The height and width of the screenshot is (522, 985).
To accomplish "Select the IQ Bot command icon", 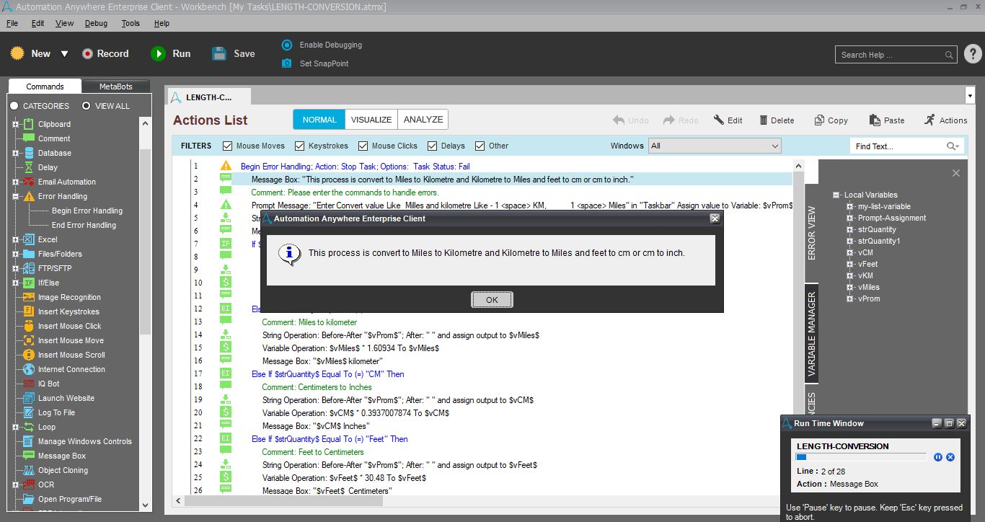I will pyautogui.click(x=29, y=384).
